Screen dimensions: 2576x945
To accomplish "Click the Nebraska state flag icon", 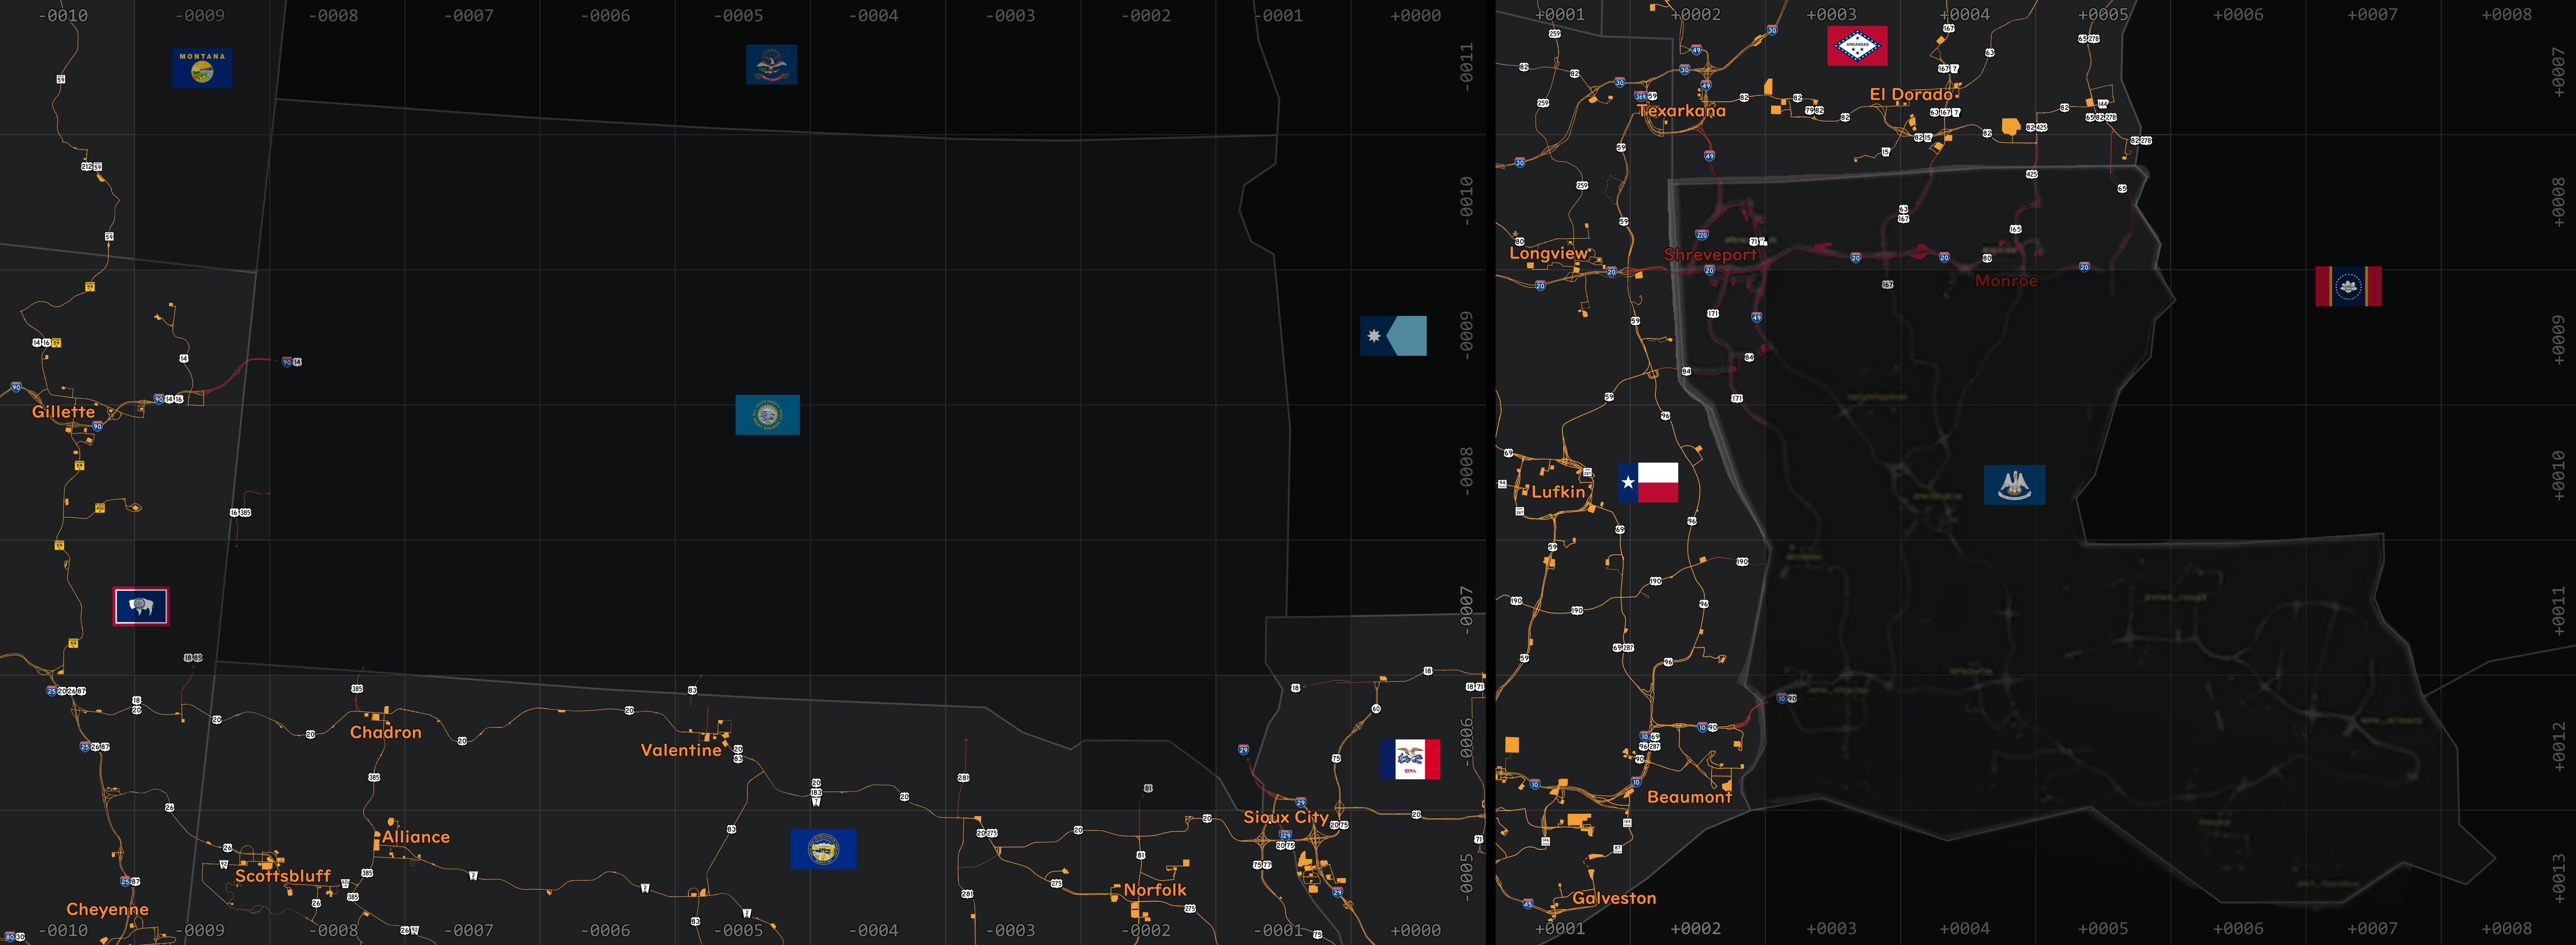I will tap(823, 849).
